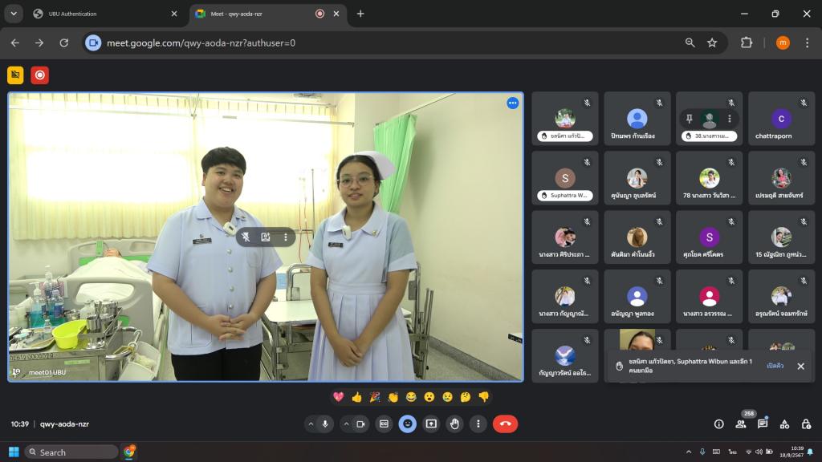Open more options three-dot menu in bottom bar
The width and height of the screenshot is (822, 462).
coord(478,423)
